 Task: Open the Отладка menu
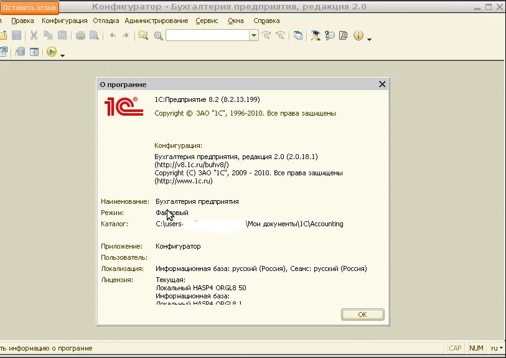(106, 21)
